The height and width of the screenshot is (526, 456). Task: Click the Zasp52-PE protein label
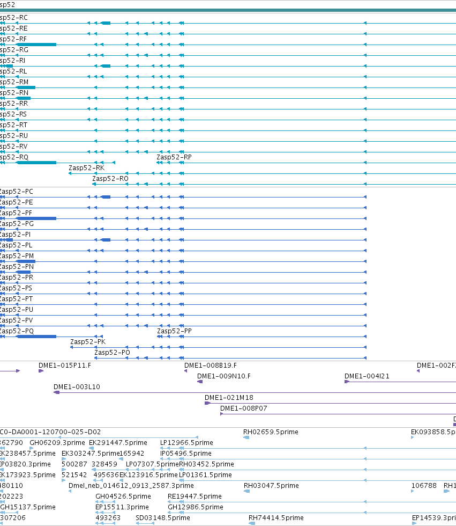point(16,202)
